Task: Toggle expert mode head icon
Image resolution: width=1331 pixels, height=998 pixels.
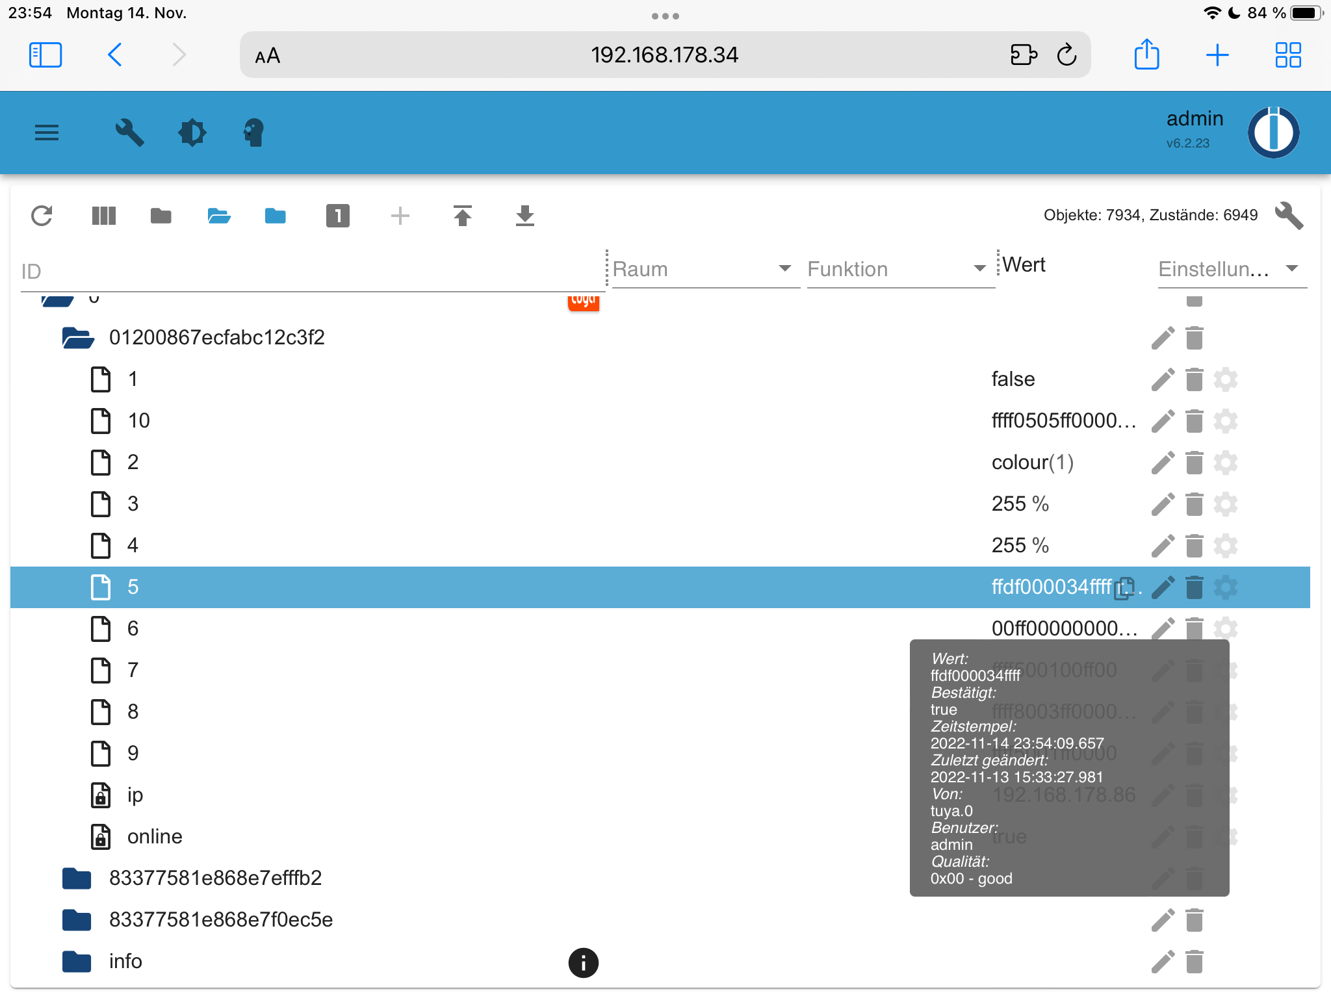Action: click(x=253, y=133)
